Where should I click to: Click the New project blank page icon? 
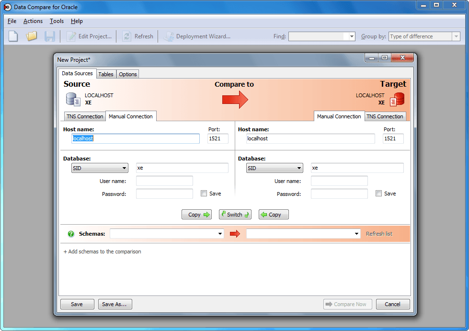click(13, 36)
